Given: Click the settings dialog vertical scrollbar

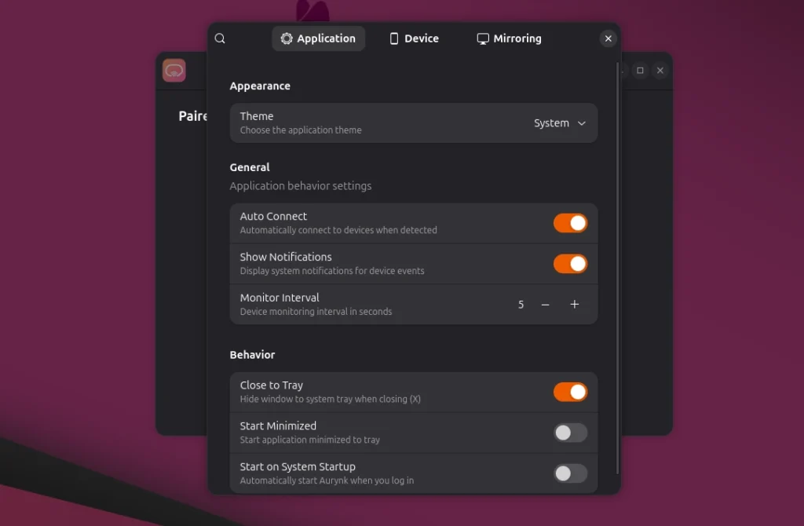Looking at the screenshot, I should (x=617, y=267).
